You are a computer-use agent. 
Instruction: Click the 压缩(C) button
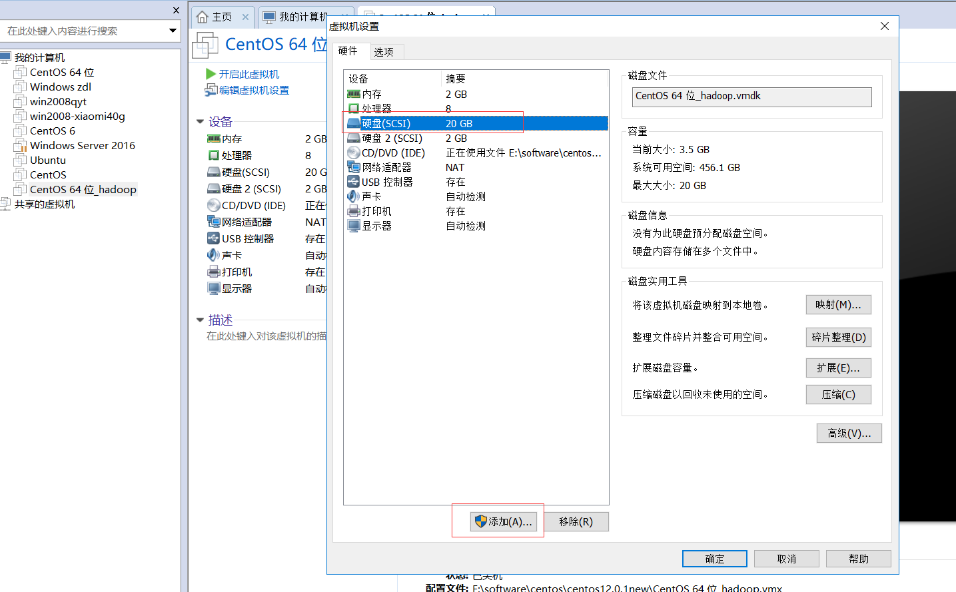pos(839,394)
